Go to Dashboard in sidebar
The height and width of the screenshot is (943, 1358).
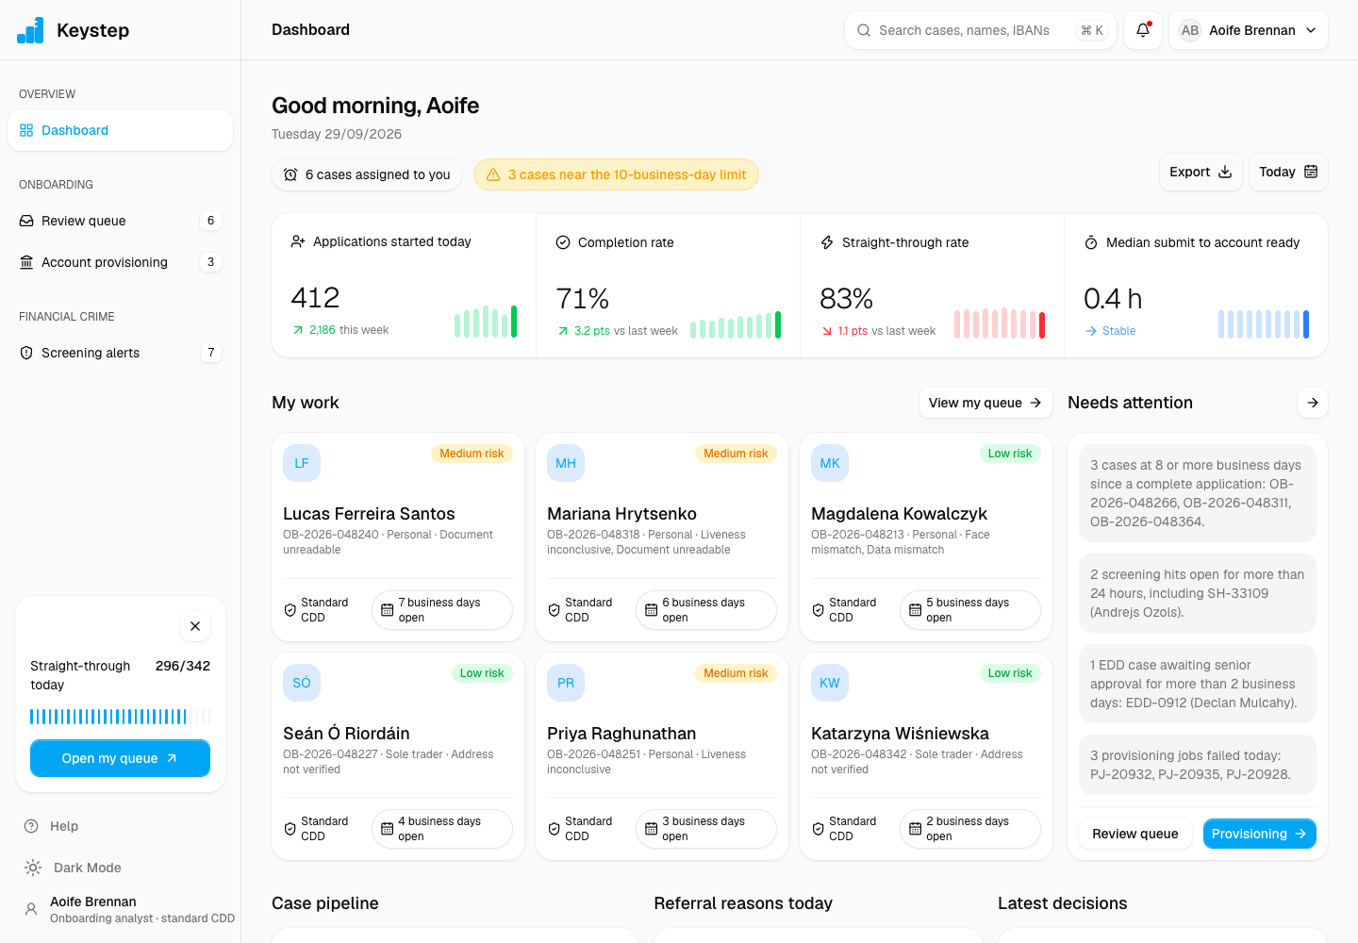pos(120,130)
